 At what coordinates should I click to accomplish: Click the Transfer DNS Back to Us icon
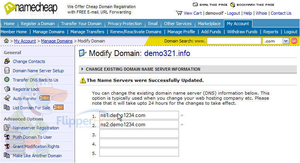[7, 80]
